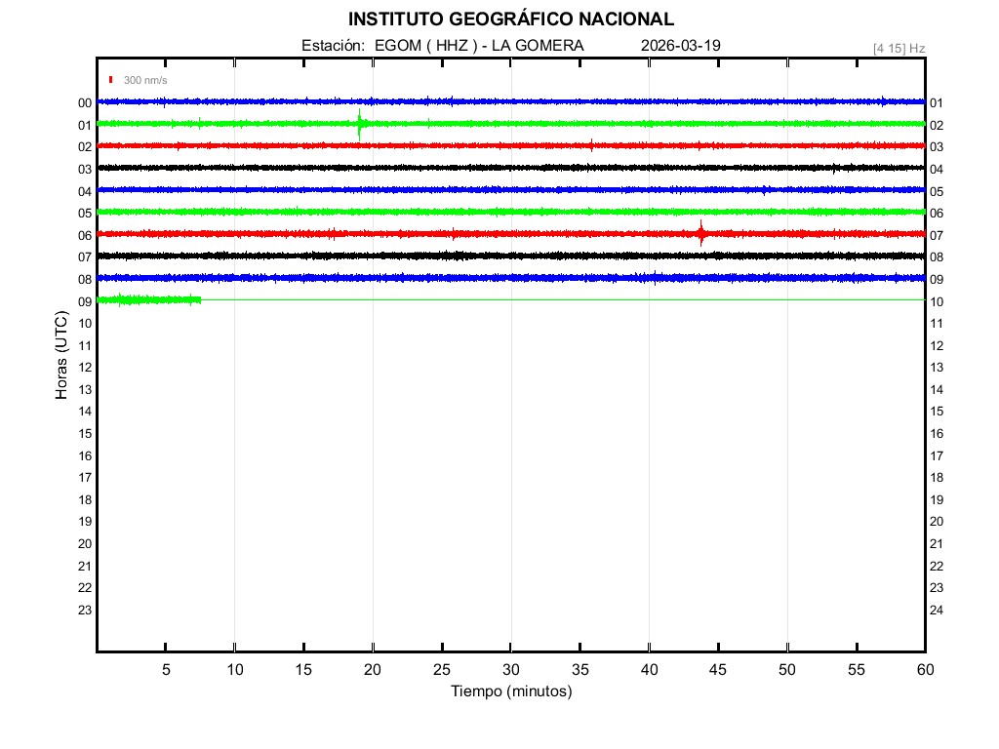
Task: Select hour label 24 on the right axis
Action: [937, 611]
